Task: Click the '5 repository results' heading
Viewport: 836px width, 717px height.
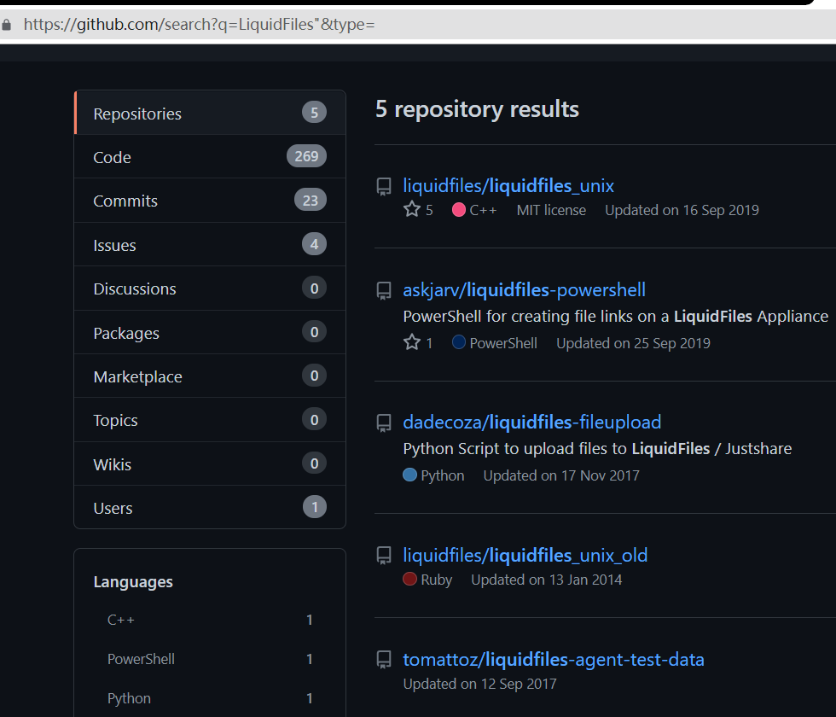Action: (477, 109)
